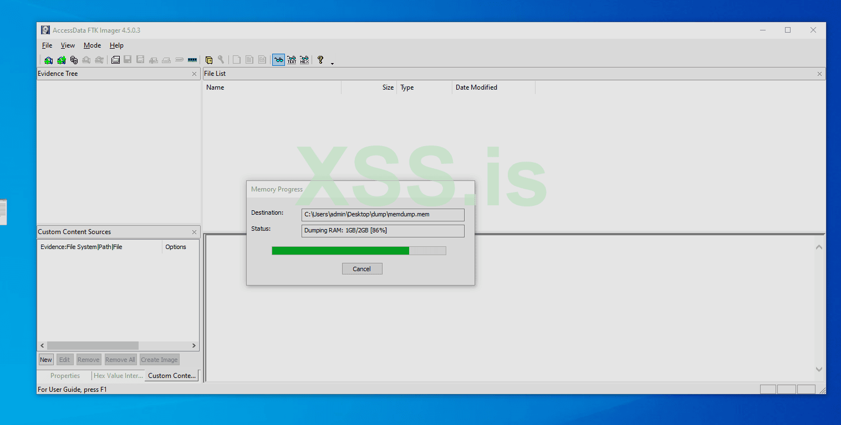Click the Capture Memory chip icon
The image size is (841, 425).
192,60
